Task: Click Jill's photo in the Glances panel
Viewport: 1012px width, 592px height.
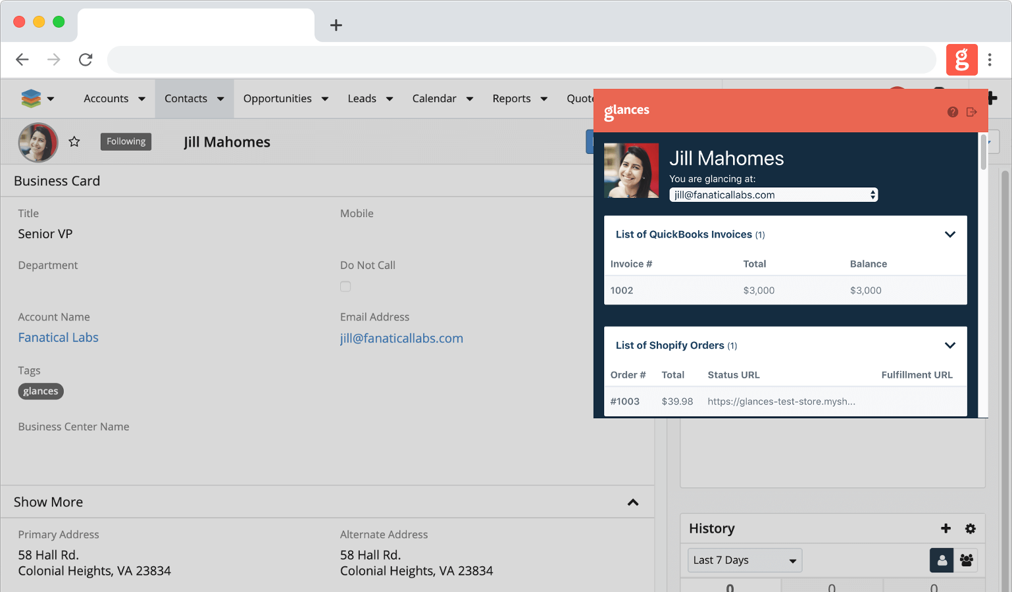Action: click(632, 170)
